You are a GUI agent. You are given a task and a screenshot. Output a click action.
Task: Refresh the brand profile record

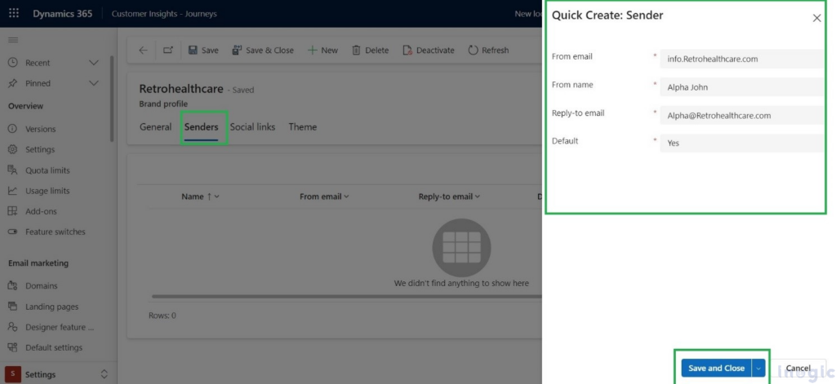tap(488, 51)
